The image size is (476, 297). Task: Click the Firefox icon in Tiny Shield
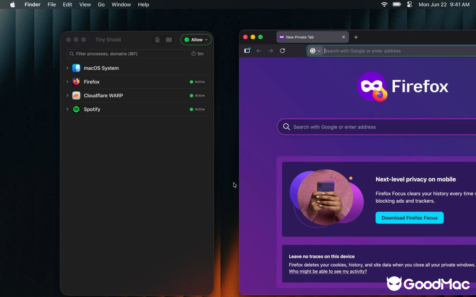click(76, 82)
